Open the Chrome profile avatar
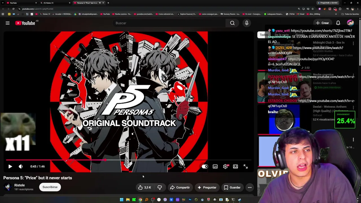Viewport: 361px width, 203px height. [x=353, y=9]
